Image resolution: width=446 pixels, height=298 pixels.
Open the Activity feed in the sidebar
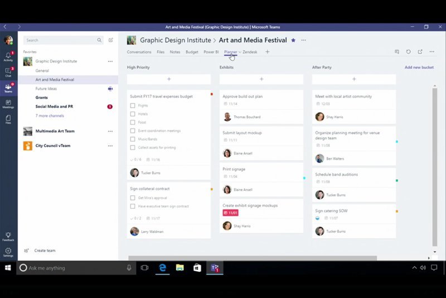(8, 56)
